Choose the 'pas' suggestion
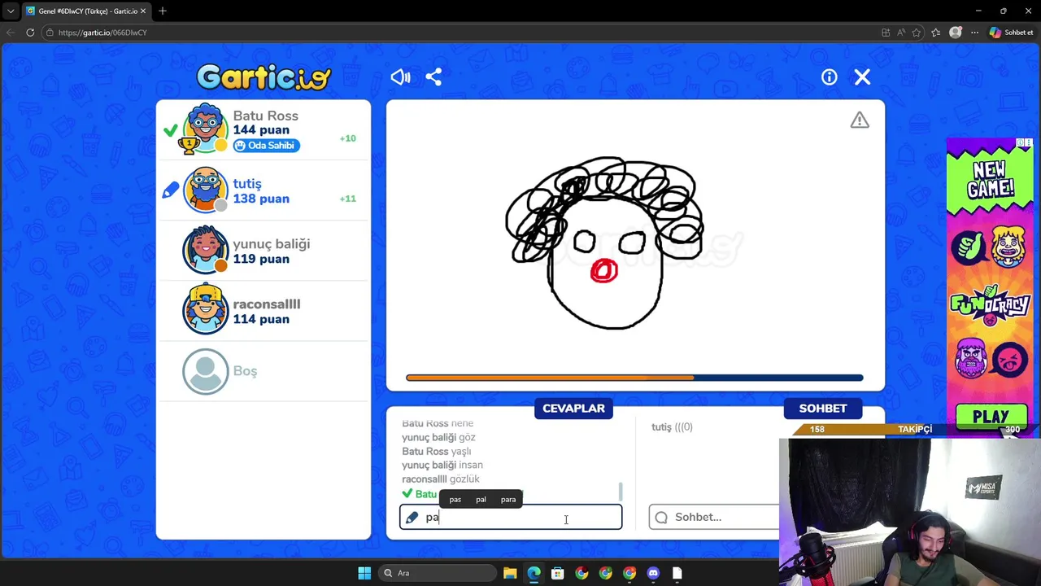Image resolution: width=1041 pixels, height=586 pixels. 455,500
